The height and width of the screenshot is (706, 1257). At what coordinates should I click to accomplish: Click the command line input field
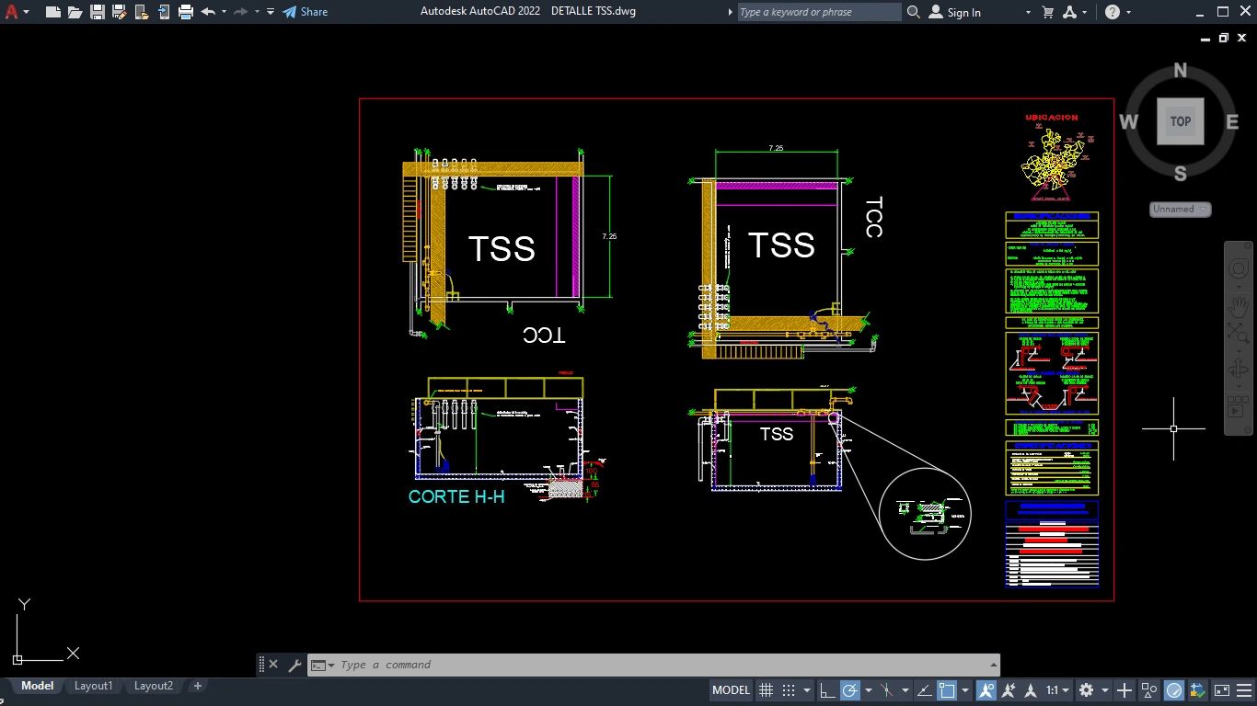pyautogui.click(x=644, y=665)
